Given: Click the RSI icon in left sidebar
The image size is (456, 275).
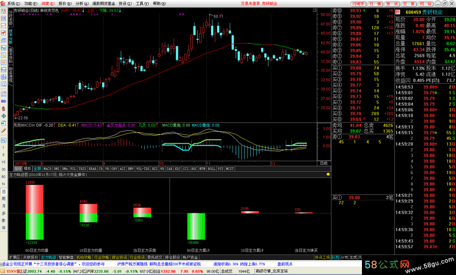Looking at the screenshot, I should point(3,101).
